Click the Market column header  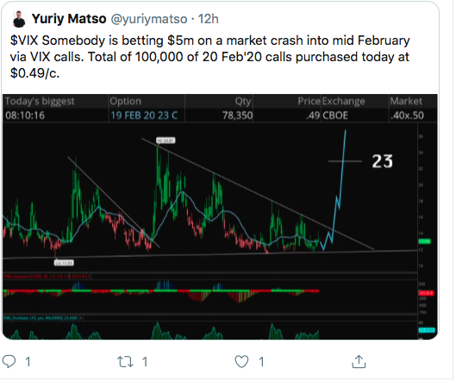click(406, 101)
